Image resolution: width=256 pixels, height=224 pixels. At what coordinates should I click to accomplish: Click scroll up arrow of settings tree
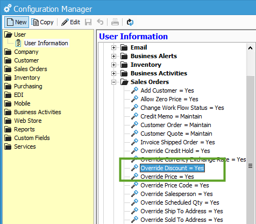click(x=250, y=48)
